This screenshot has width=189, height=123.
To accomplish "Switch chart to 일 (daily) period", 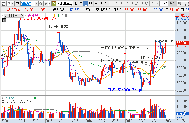I will click(x=75, y=4).
